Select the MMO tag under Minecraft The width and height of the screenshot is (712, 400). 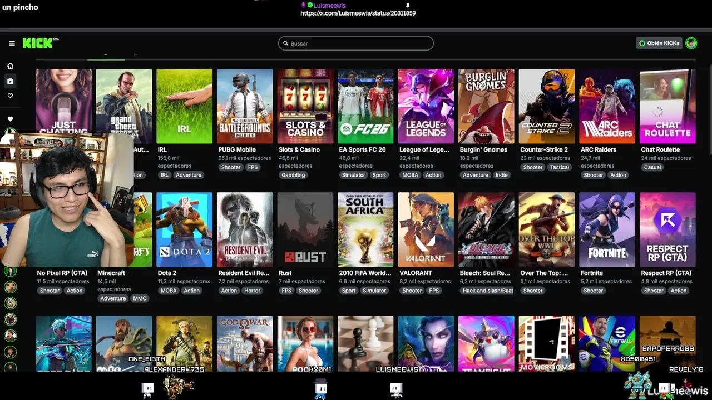coord(140,298)
